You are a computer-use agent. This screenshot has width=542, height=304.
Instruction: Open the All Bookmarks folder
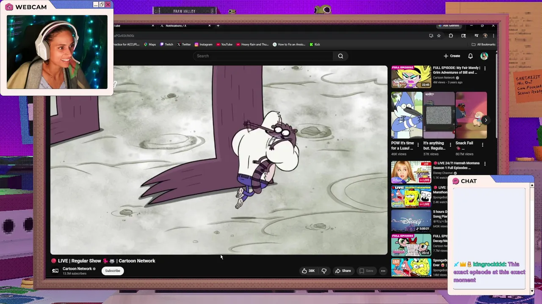pyautogui.click(x=483, y=44)
